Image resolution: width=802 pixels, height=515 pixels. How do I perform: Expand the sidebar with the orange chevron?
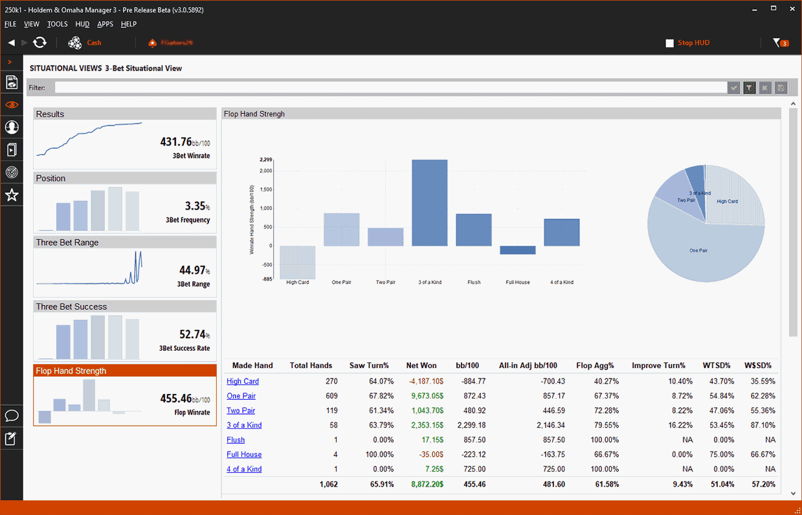(x=10, y=61)
